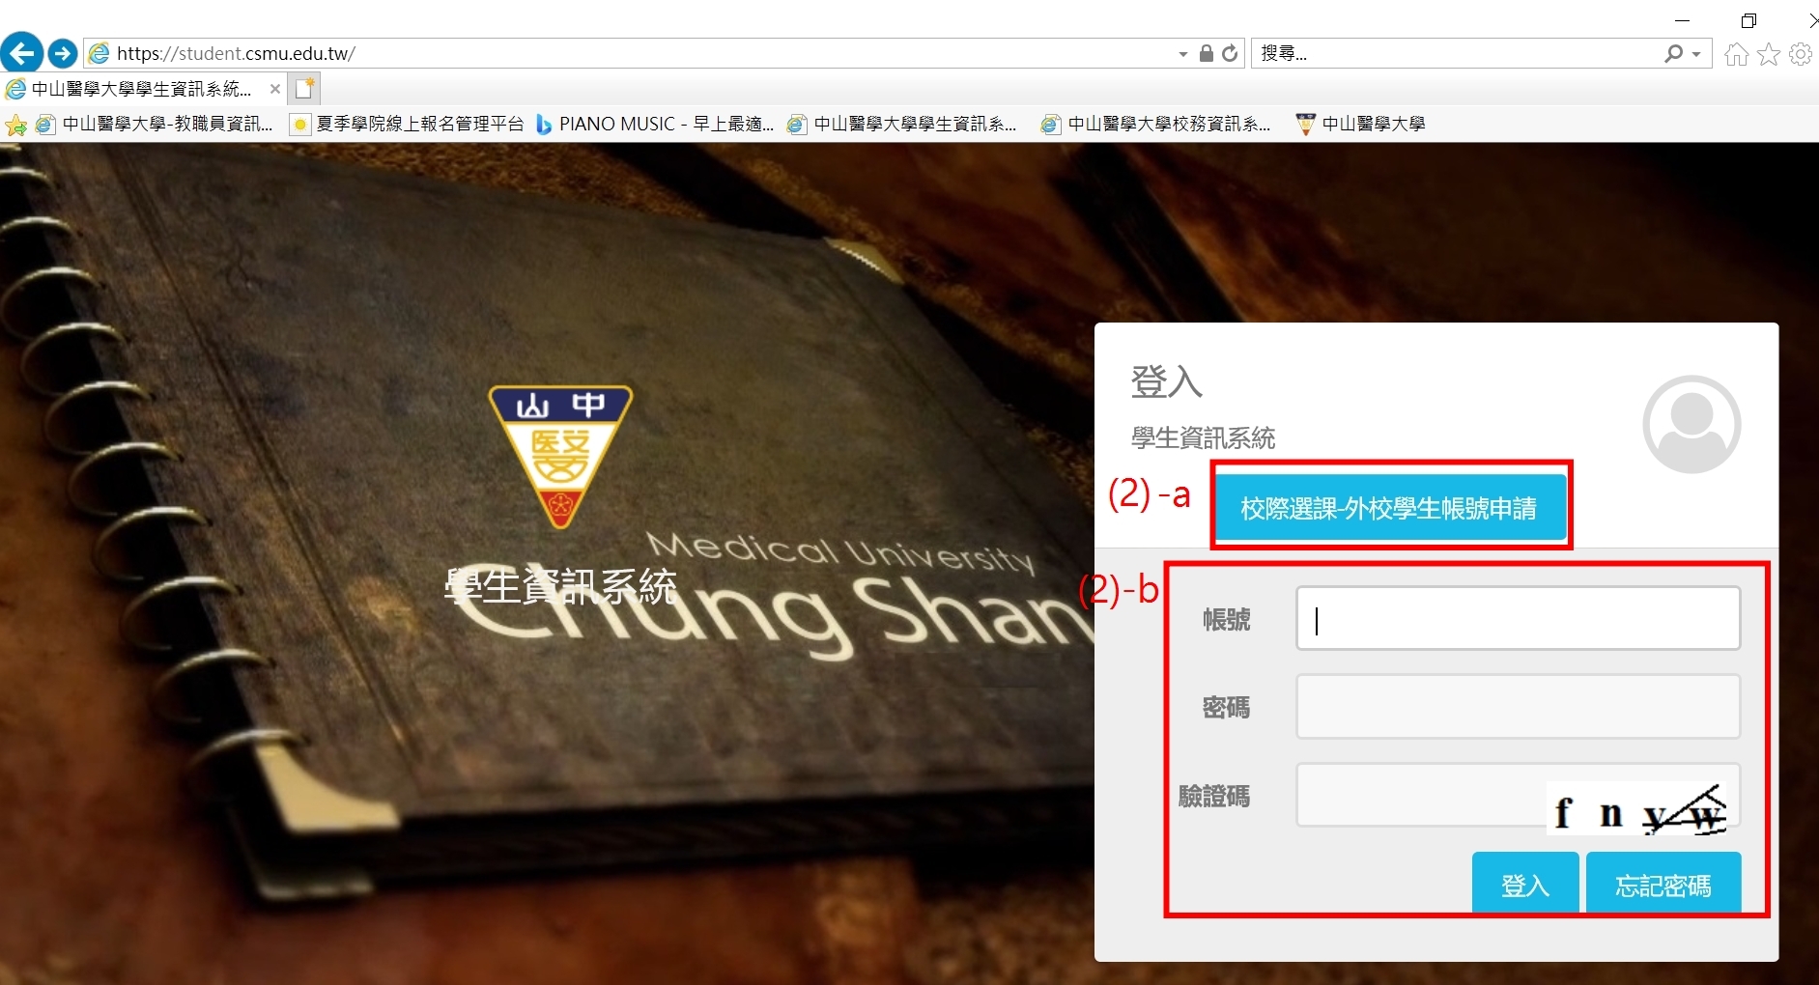Image resolution: width=1819 pixels, height=985 pixels.
Task: Open a new tab with the new-tab button
Action: coord(305,89)
